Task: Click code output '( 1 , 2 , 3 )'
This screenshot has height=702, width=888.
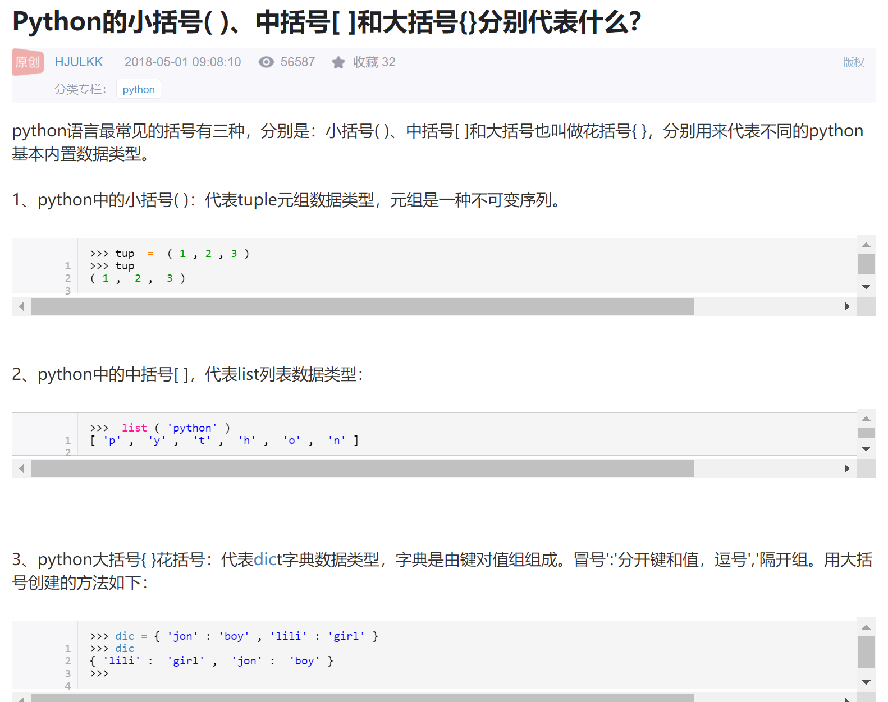Action: 138,278
